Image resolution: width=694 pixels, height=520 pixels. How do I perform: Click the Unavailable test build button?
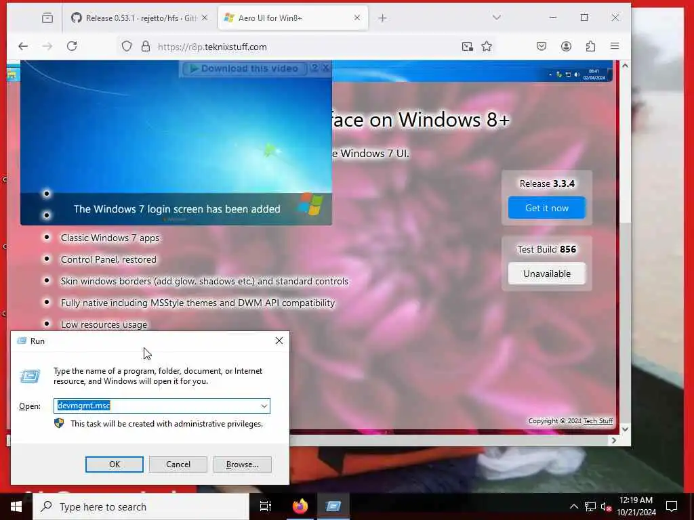tap(547, 274)
